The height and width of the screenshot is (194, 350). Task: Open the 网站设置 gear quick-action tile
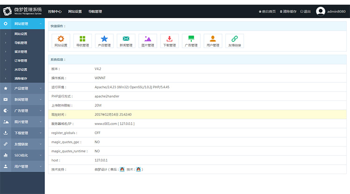click(x=61, y=41)
